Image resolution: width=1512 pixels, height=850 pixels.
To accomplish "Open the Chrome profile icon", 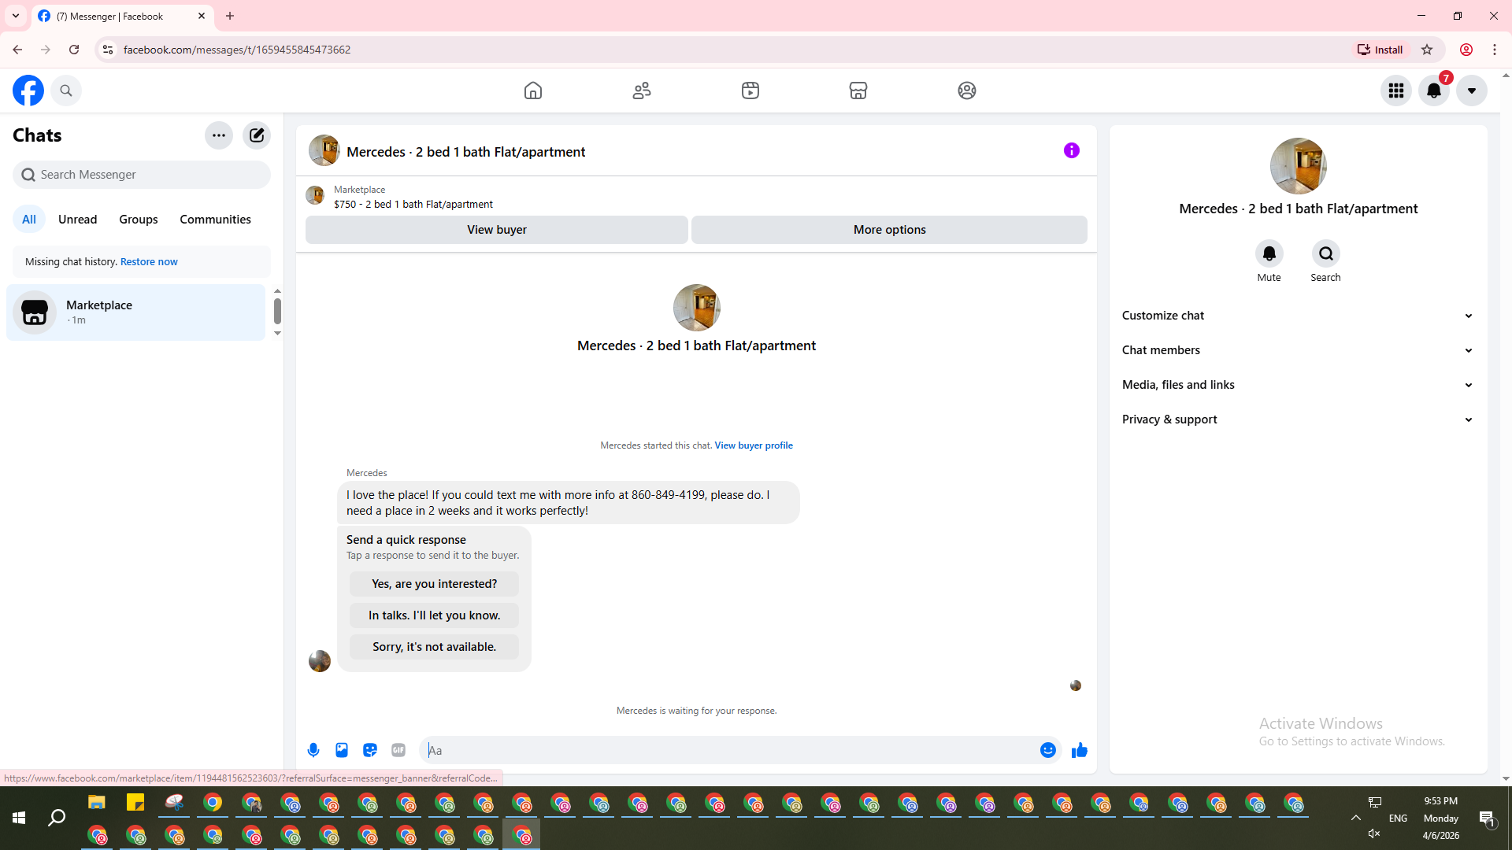I will click(1466, 50).
